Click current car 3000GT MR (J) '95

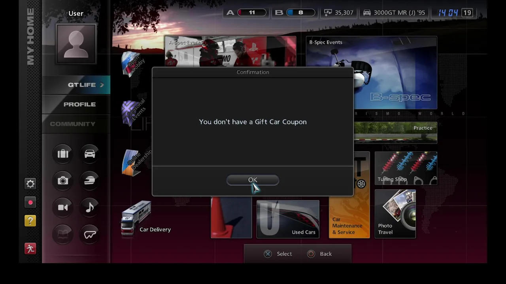pyautogui.click(x=394, y=13)
